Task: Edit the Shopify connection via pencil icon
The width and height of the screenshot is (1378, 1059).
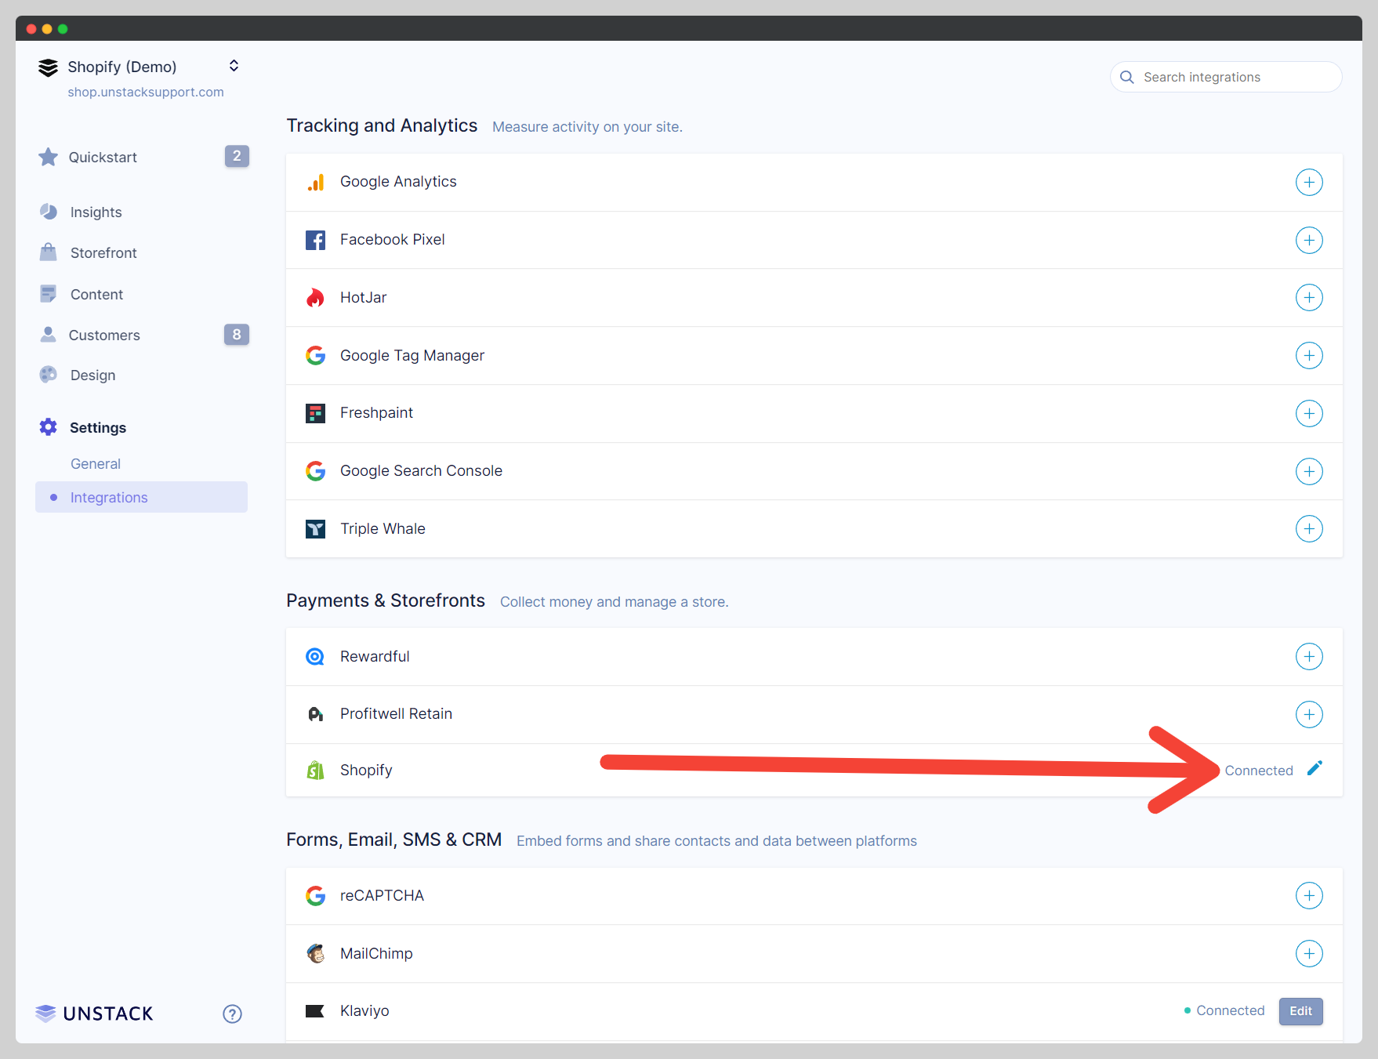Action: point(1315,769)
